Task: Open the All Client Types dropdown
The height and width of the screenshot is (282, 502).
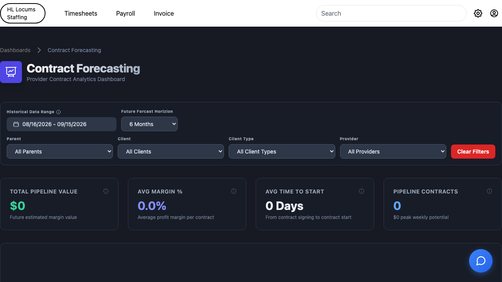Action: click(282, 152)
